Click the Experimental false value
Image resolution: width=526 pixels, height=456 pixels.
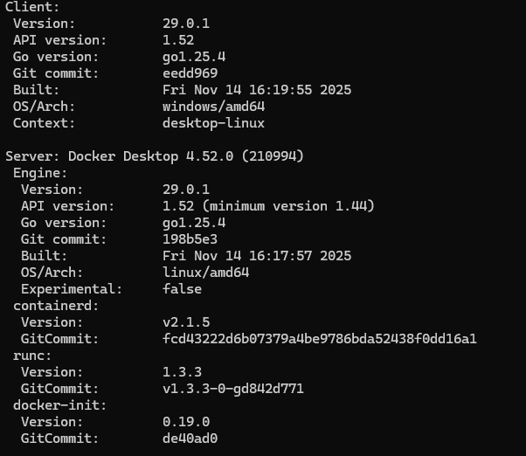coord(182,289)
